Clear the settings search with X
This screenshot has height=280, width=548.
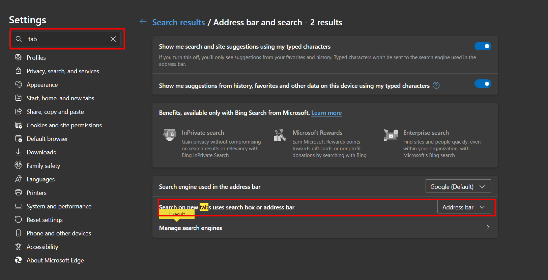(x=113, y=39)
